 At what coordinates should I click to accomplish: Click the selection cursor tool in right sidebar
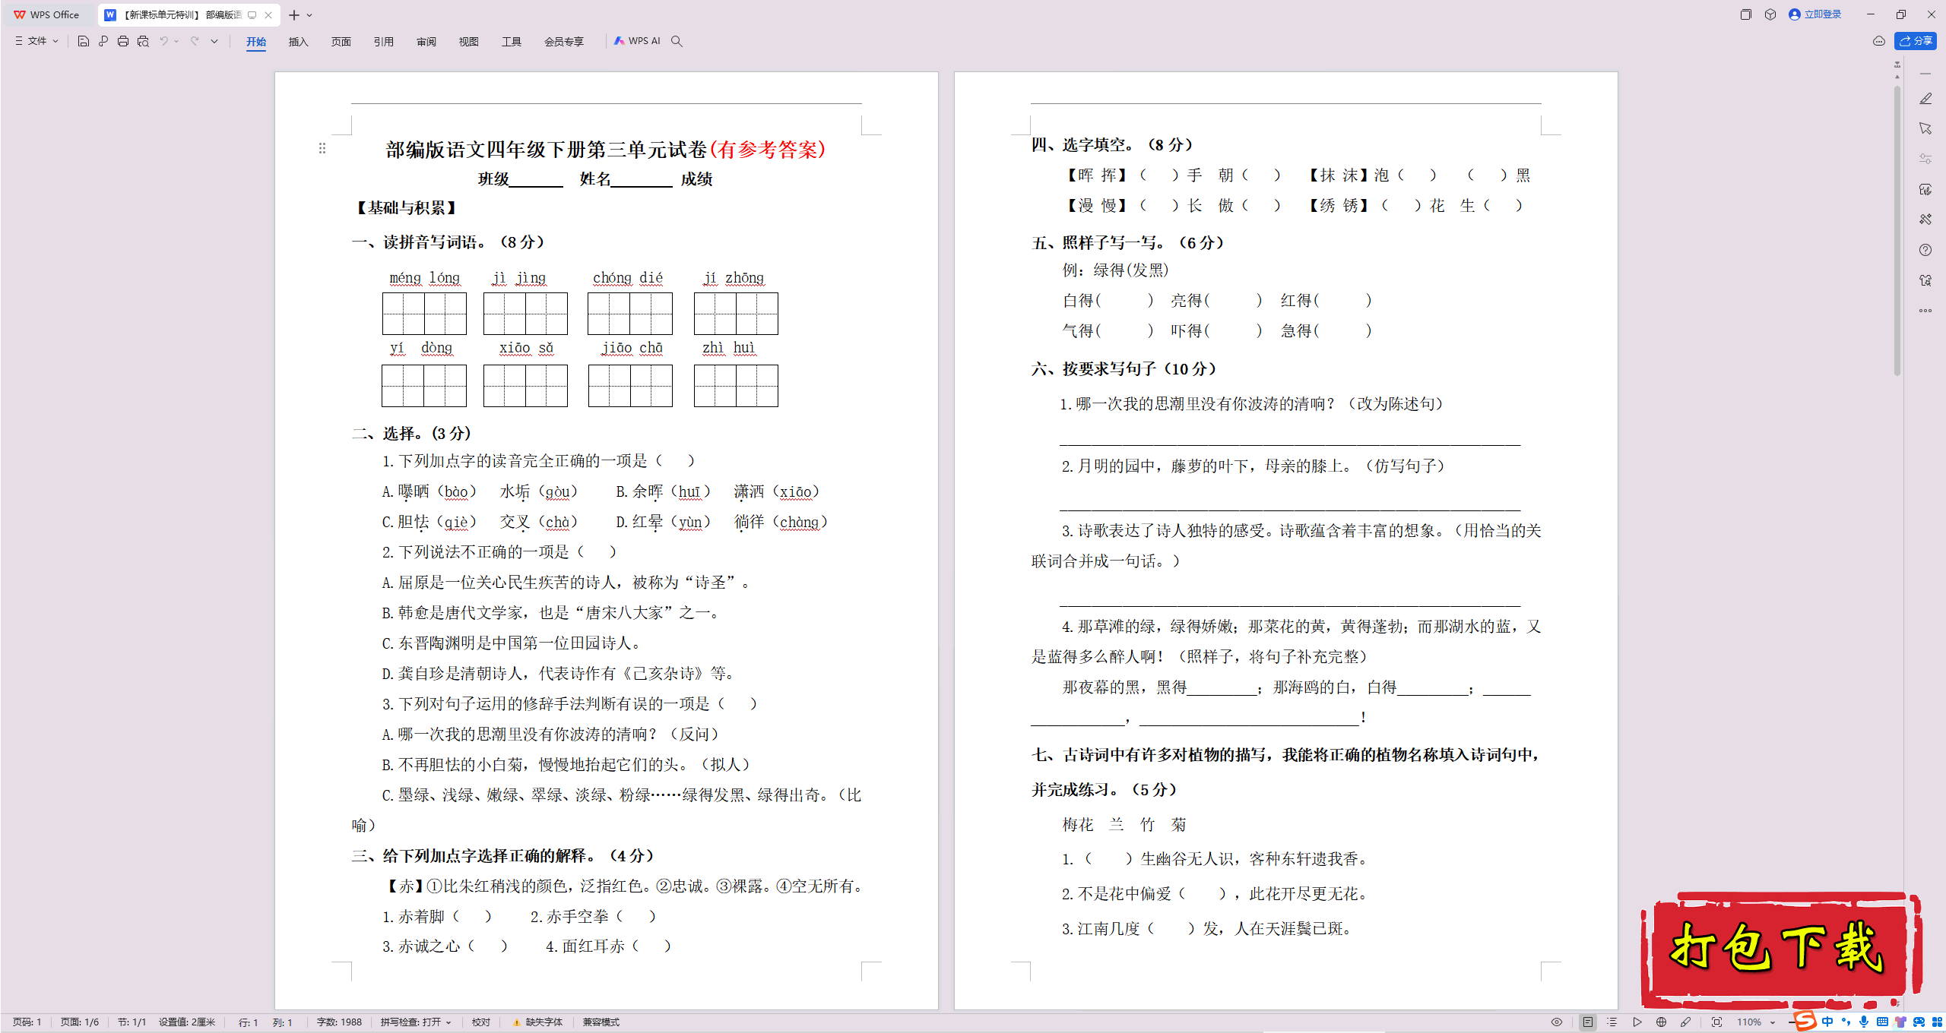1925,128
